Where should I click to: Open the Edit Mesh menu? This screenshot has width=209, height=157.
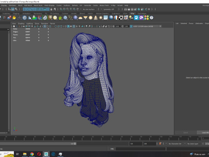click(x=28, y=5)
